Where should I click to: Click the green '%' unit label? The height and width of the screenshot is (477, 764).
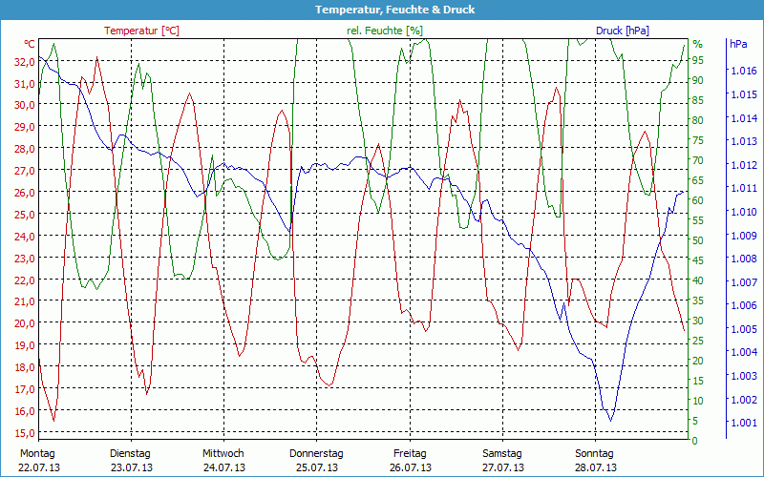(698, 44)
